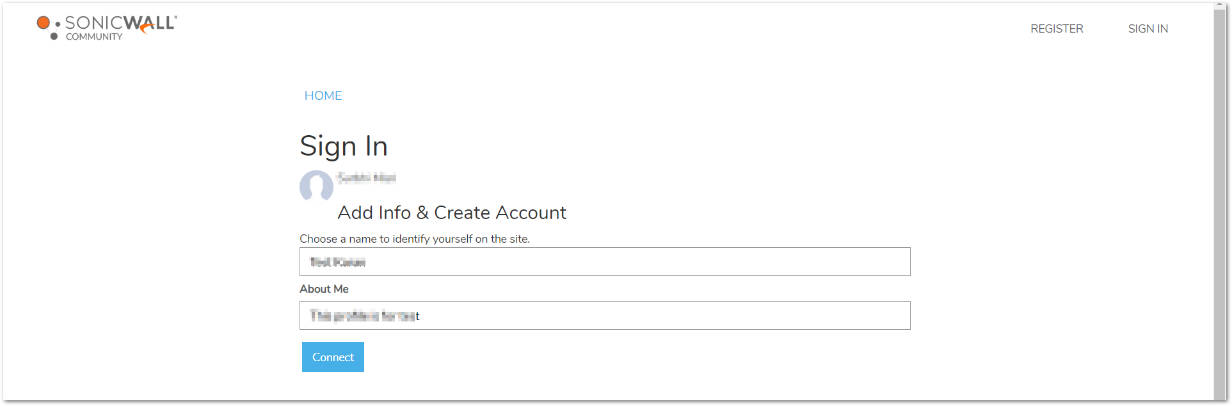Image resolution: width=1232 pixels, height=406 pixels.
Task: Focus the site name input field
Action: 605,261
